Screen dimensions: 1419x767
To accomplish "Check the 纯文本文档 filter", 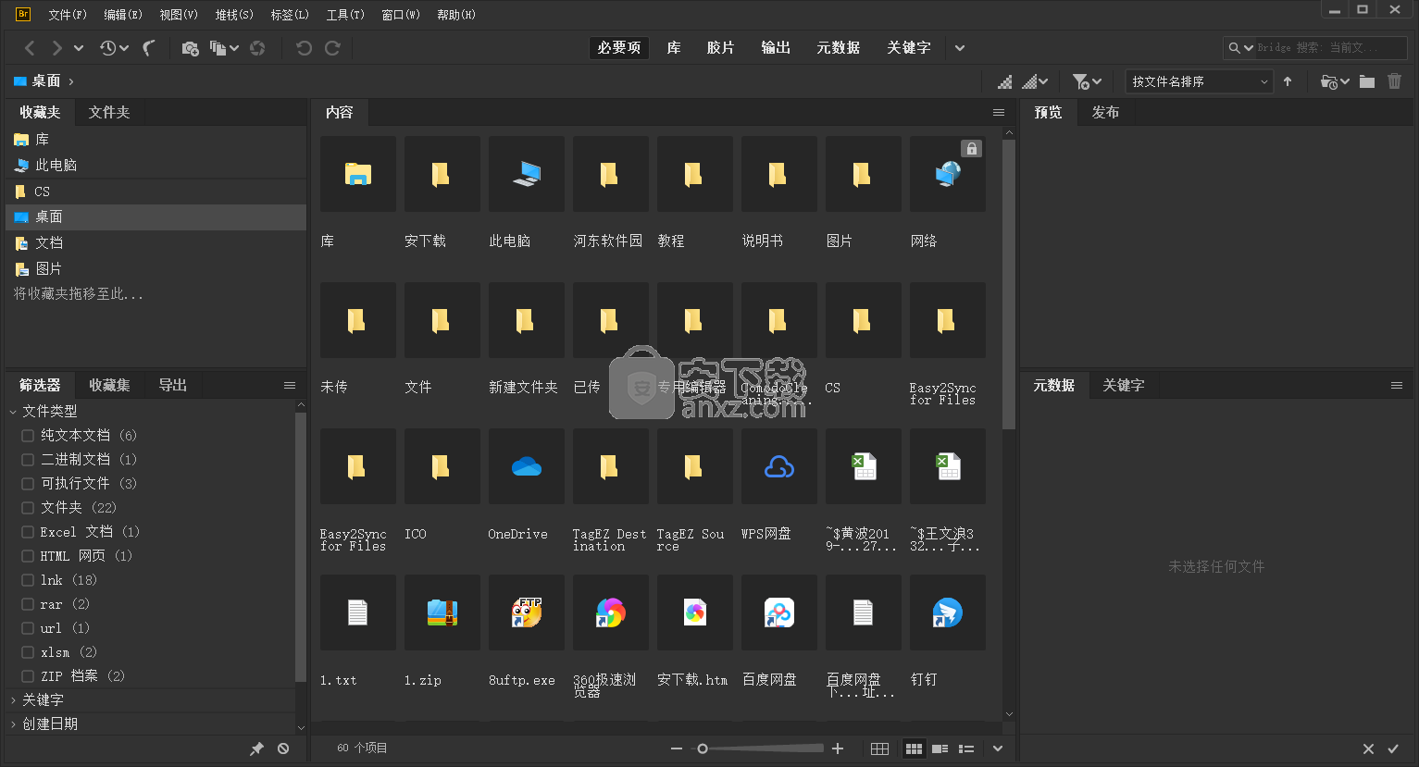I will 28,435.
